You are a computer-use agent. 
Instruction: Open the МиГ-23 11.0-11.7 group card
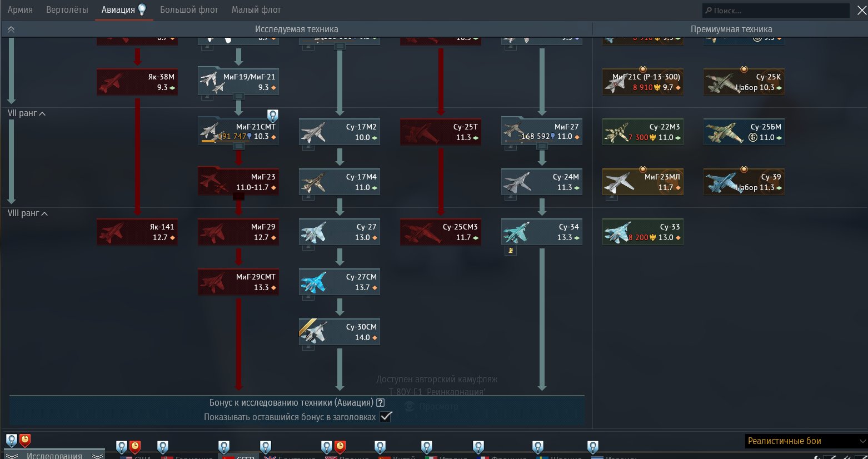[238, 182]
